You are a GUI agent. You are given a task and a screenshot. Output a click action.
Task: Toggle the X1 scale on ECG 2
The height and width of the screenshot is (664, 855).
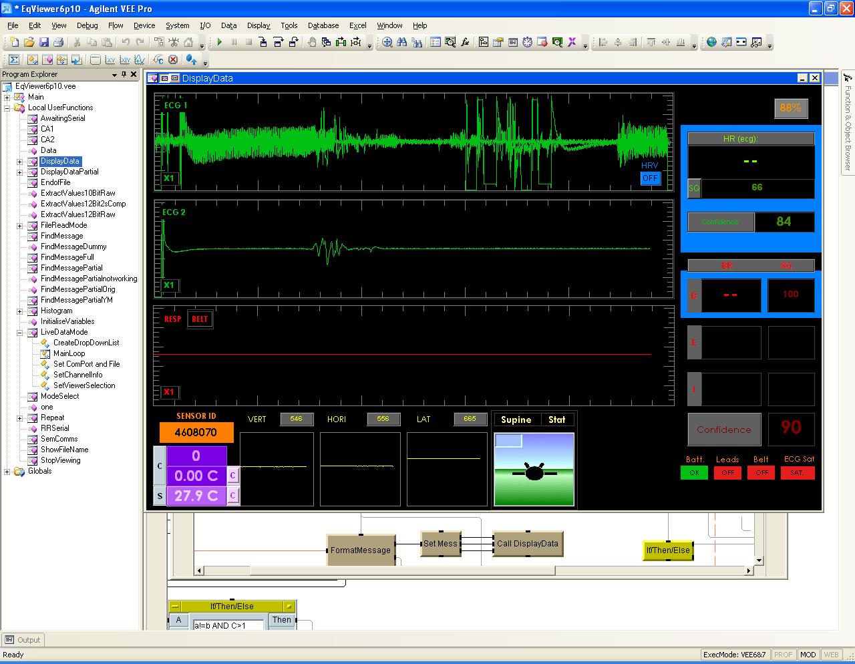[x=169, y=285]
